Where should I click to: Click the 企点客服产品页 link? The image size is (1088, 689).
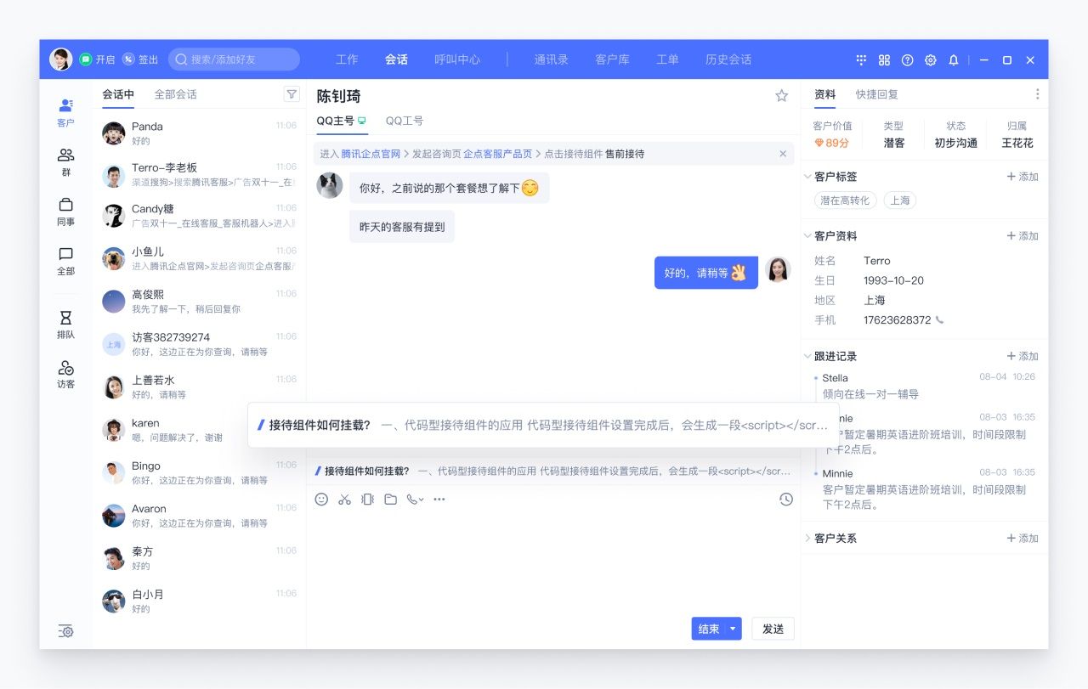coord(497,154)
